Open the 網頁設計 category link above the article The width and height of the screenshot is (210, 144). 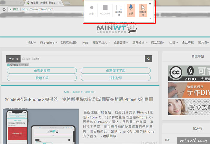(91, 92)
